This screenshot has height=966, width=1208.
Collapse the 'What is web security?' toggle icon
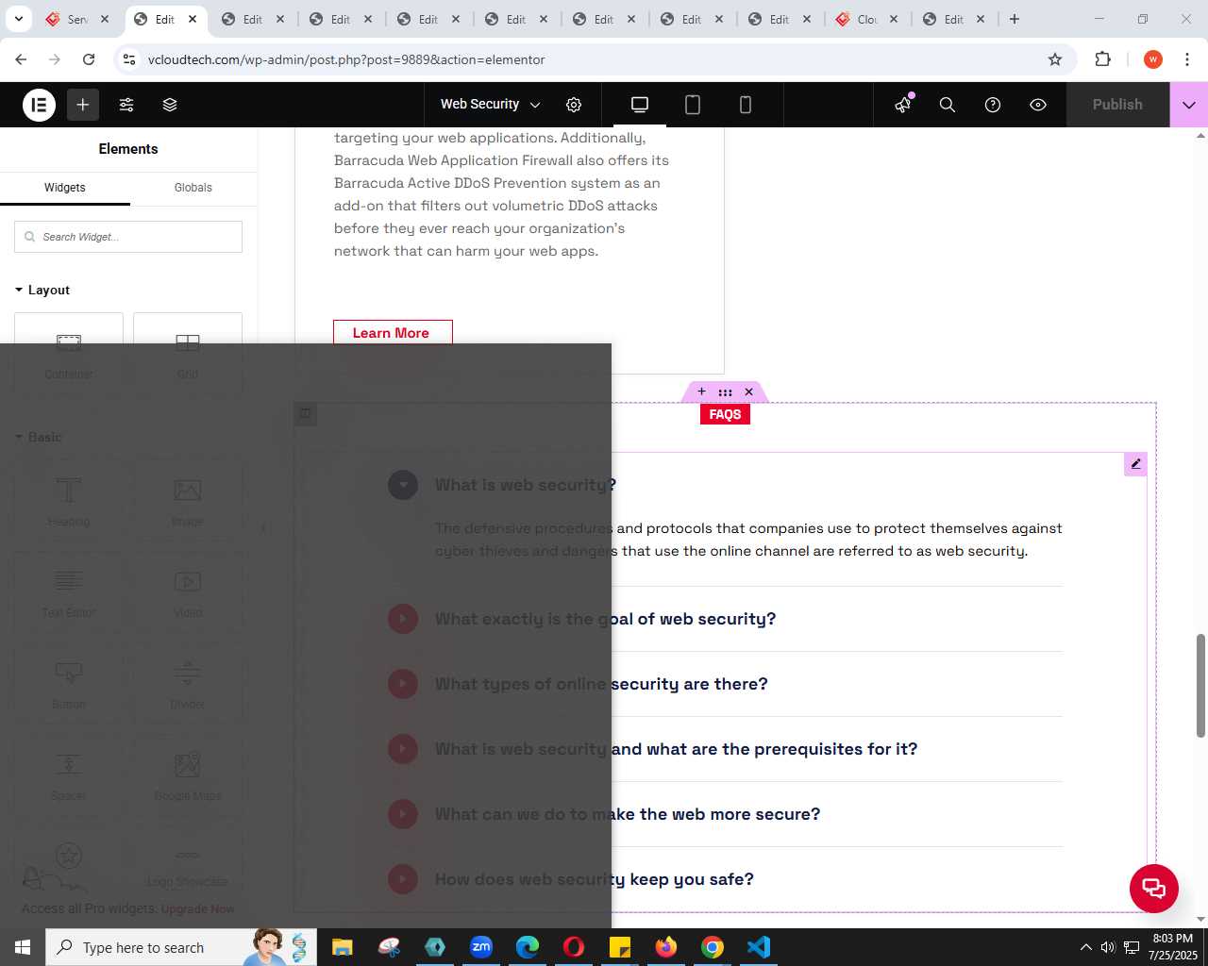[x=403, y=485]
